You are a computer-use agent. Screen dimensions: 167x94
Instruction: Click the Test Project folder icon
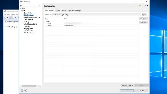tap(8, 27)
